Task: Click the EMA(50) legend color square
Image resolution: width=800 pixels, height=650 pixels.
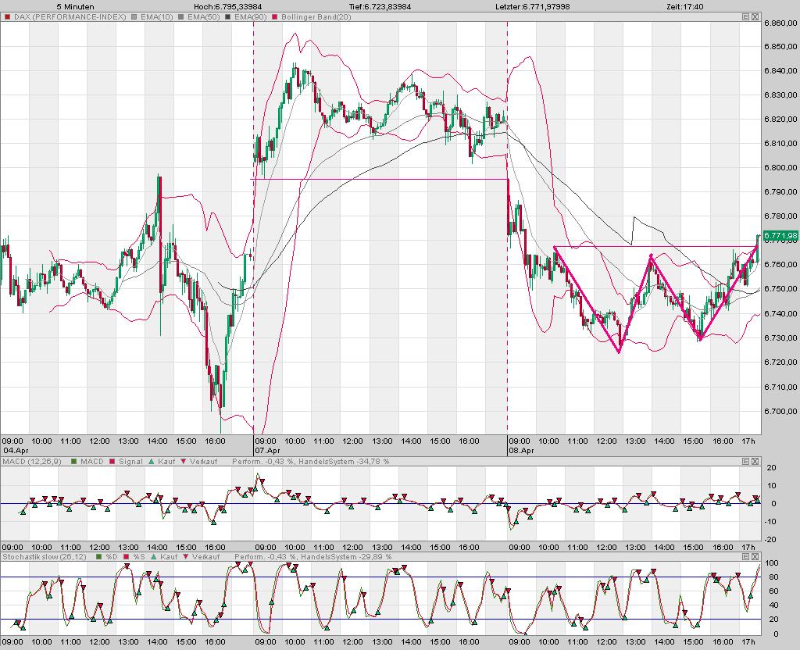Action: 180,17
